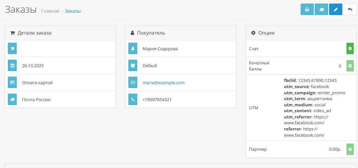Click the green generate invoice gear button

350,49
